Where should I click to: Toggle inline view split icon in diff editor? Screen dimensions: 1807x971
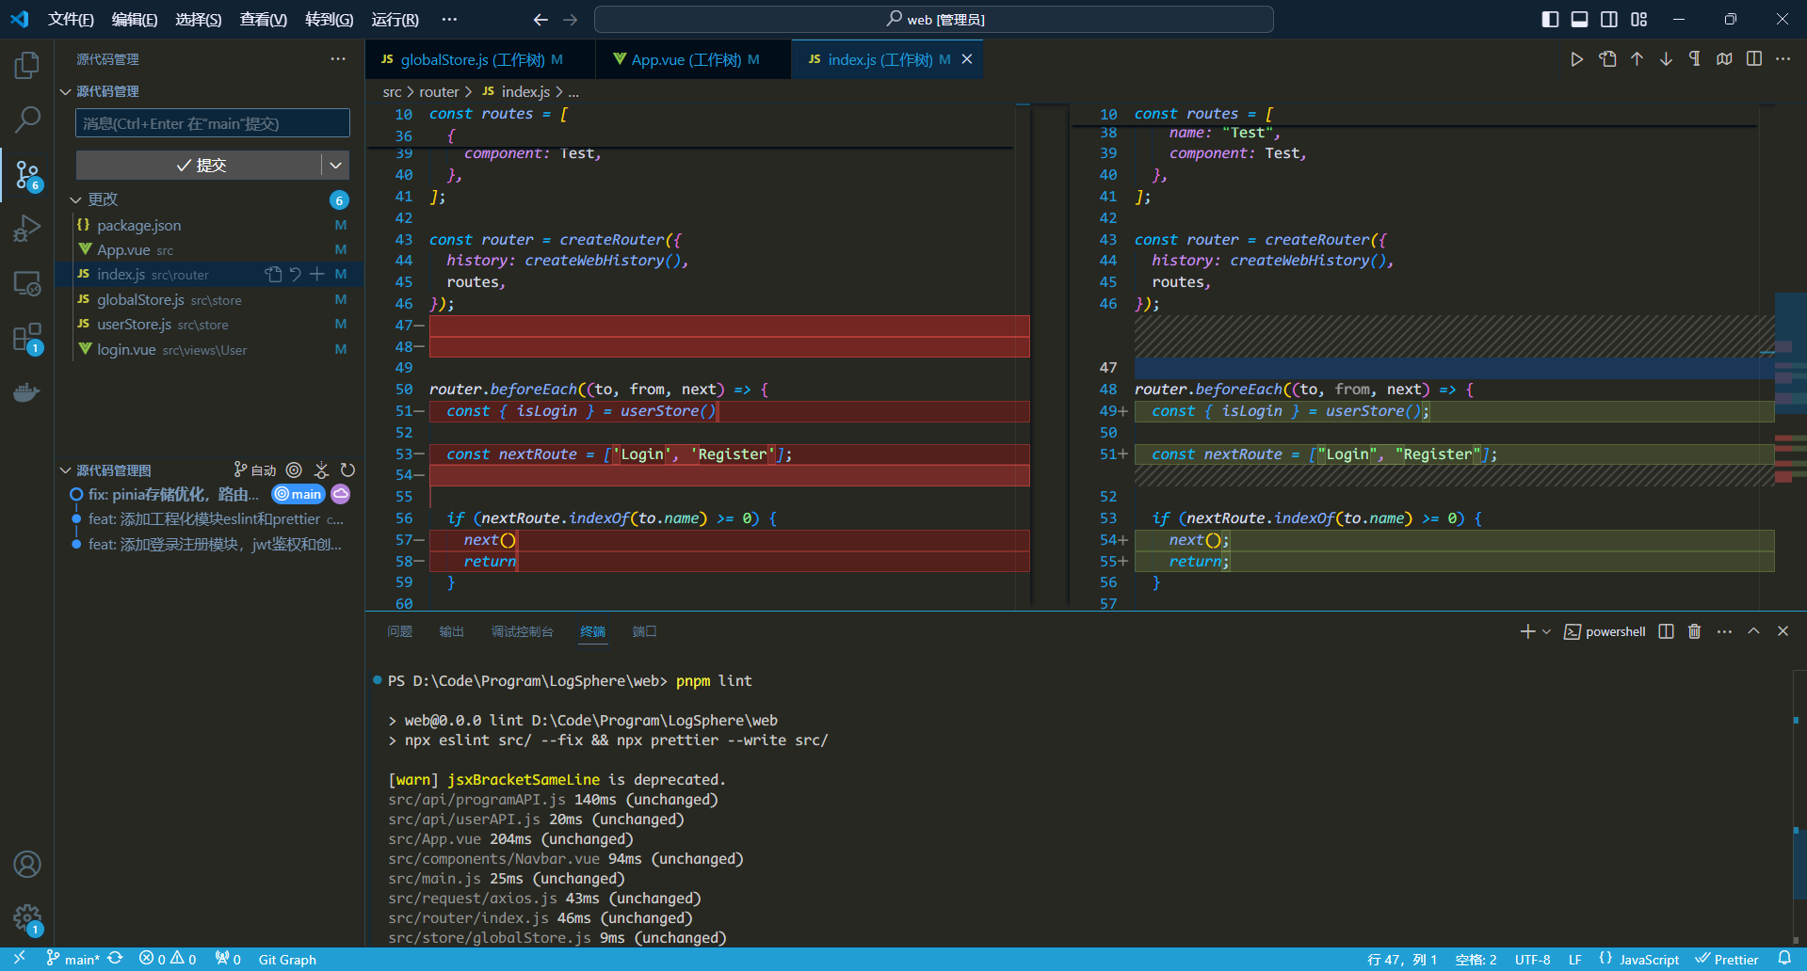tap(1753, 59)
